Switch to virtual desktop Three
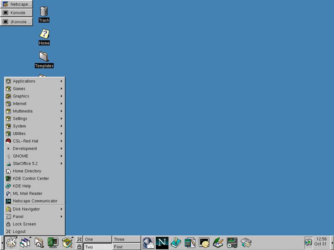Screen dimensions: 334x250 pyautogui.click(x=127, y=239)
